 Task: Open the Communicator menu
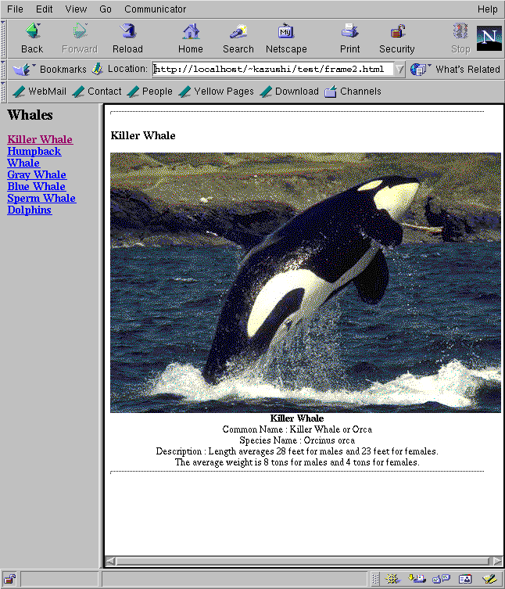click(x=155, y=9)
